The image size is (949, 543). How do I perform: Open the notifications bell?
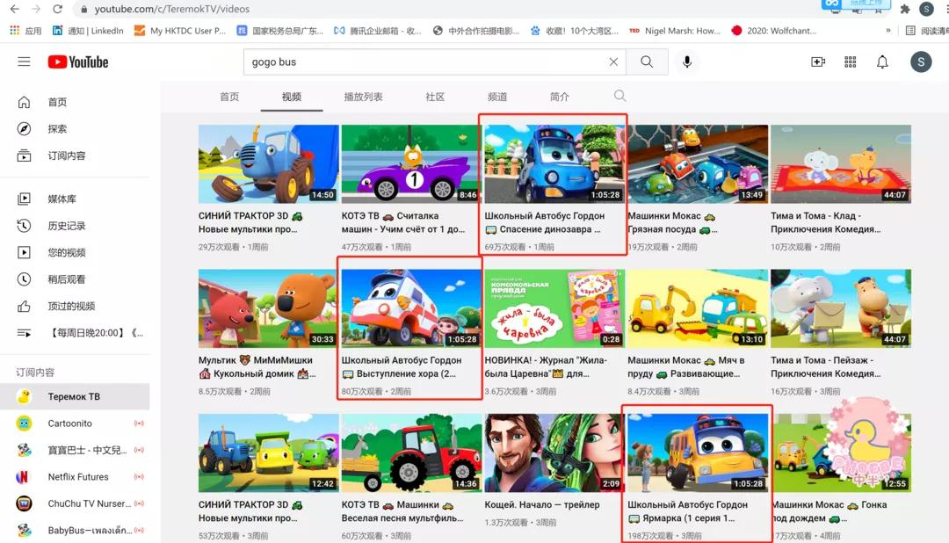pyautogui.click(x=882, y=62)
